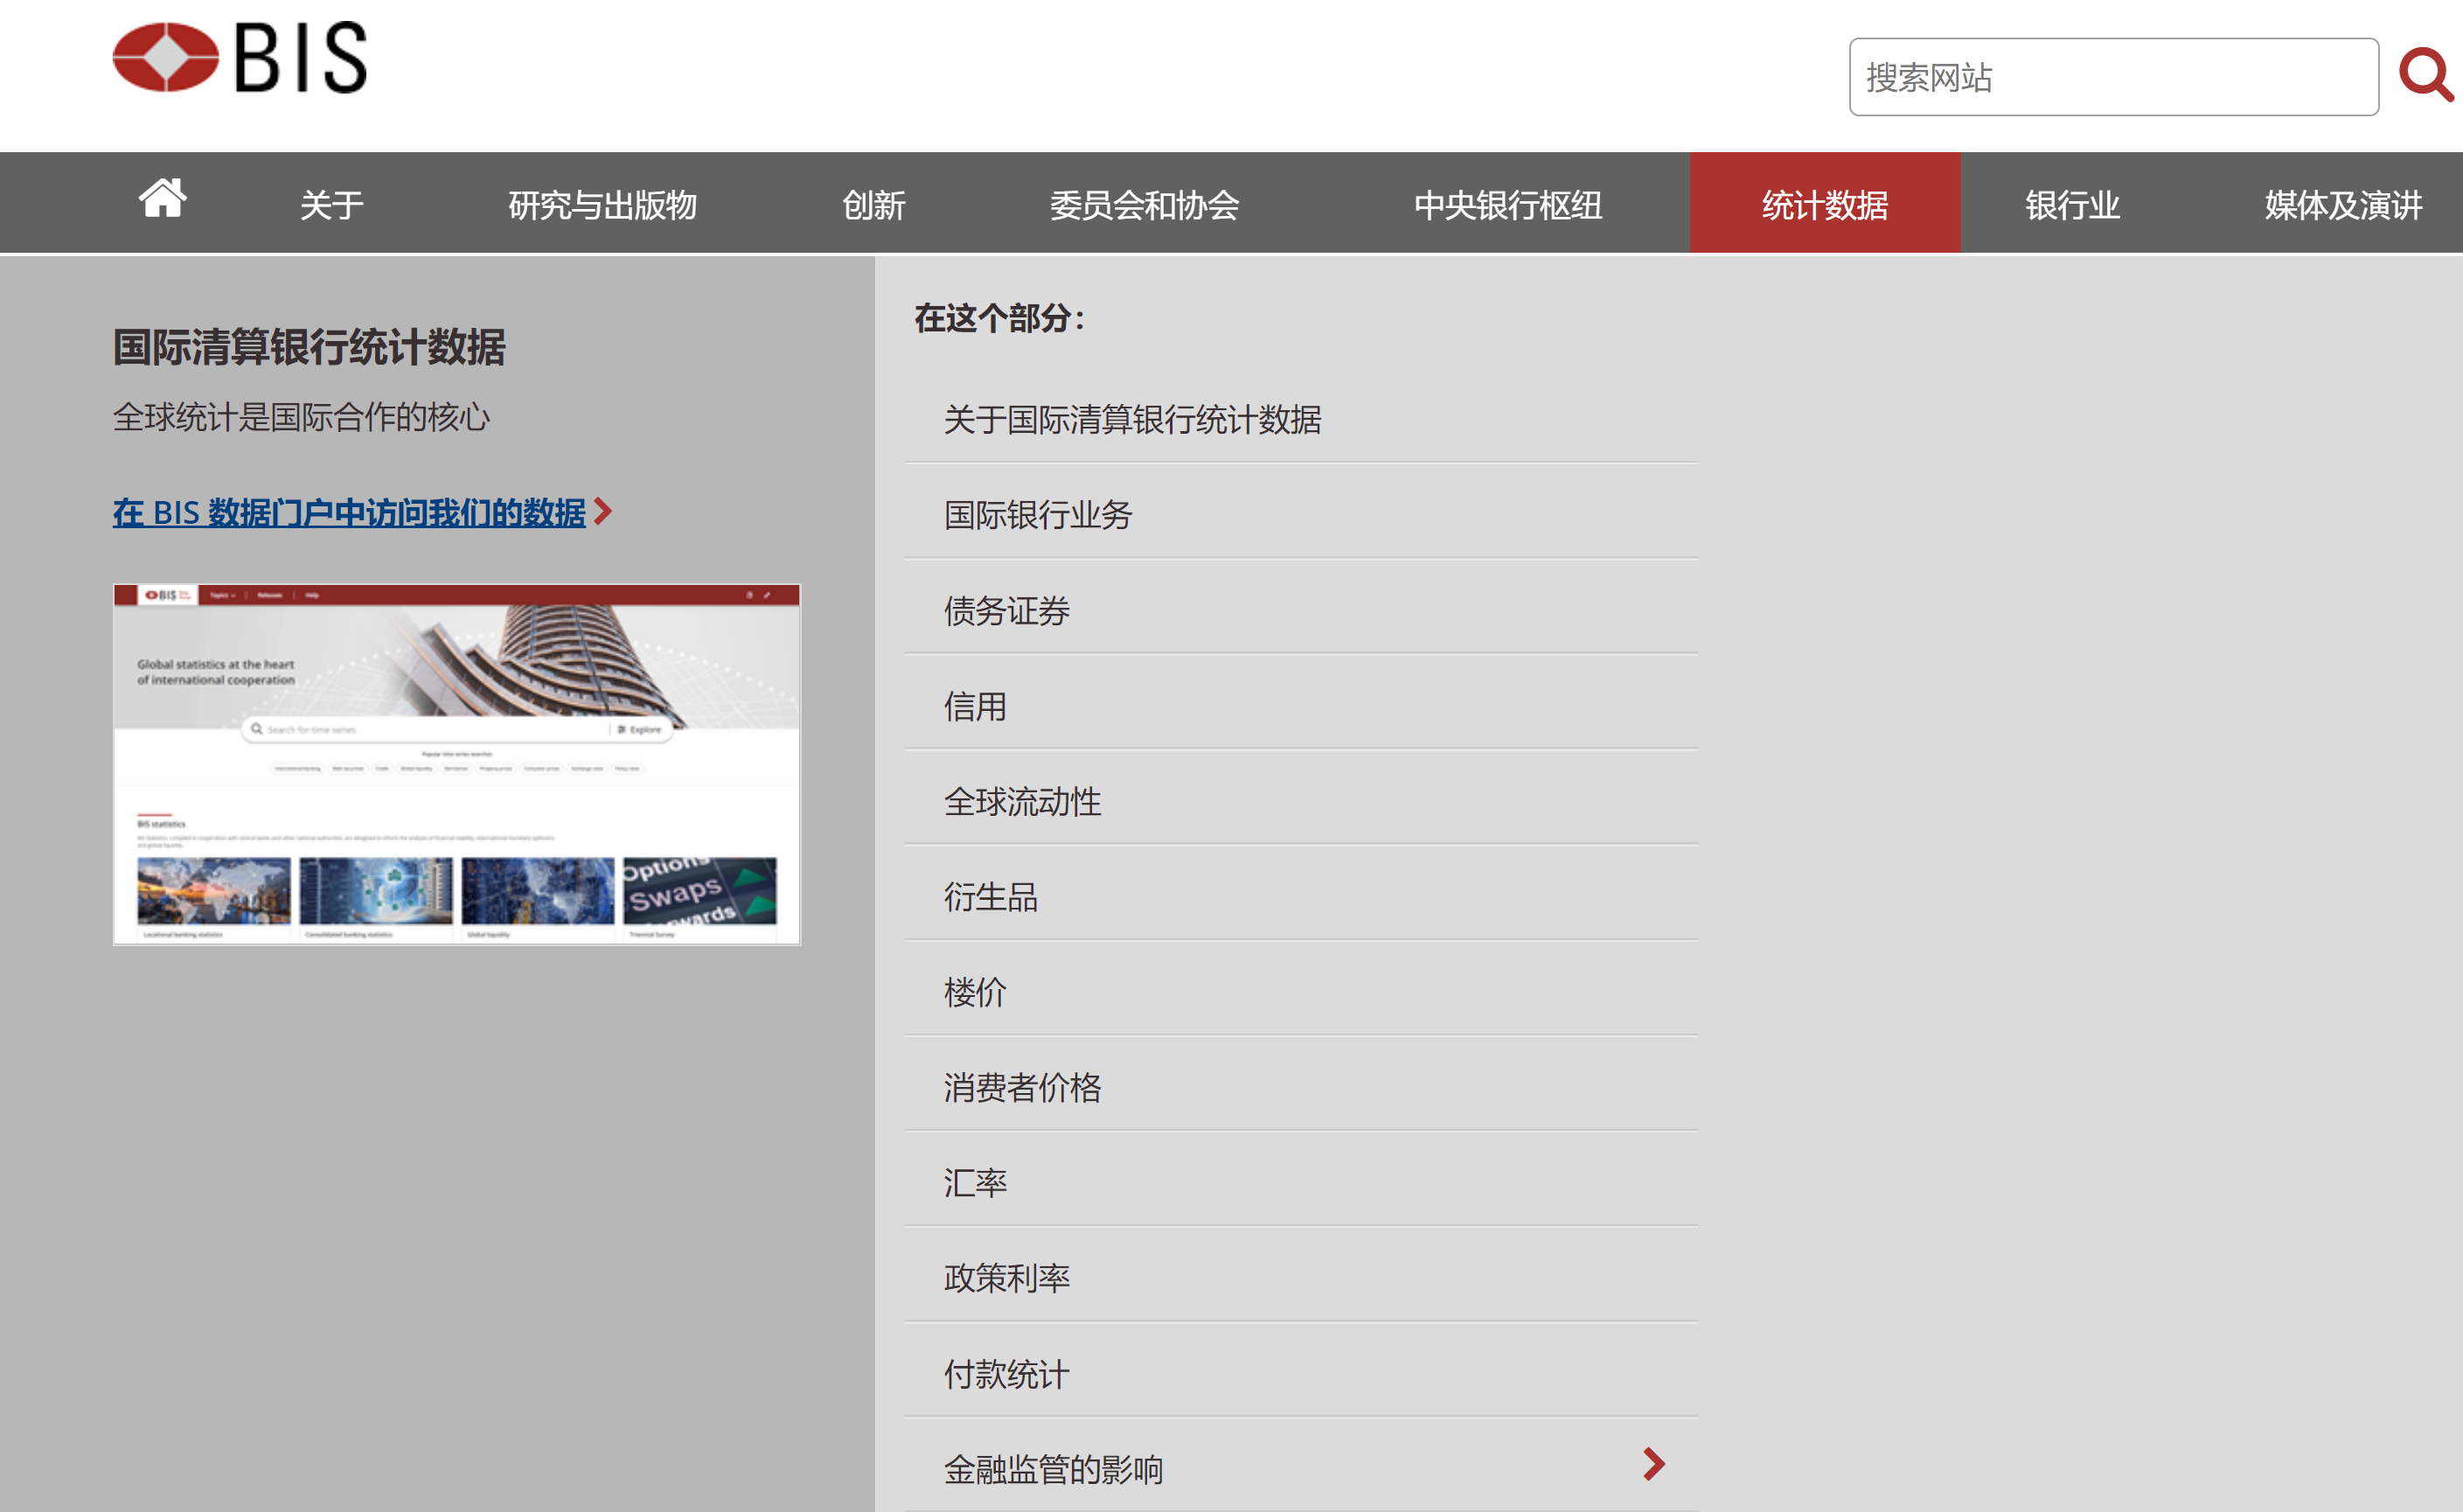2463x1512 pixels.
Task: Go to 国际银行业务 section
Action: tap(1038, 515)
